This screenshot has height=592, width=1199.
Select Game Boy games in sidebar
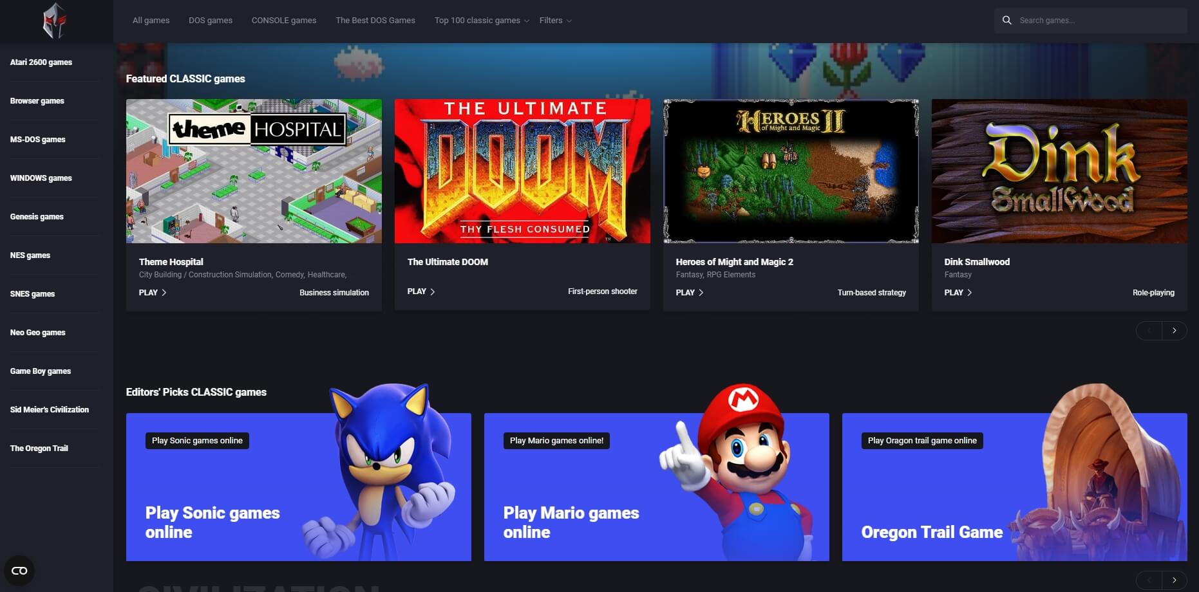pos(41,371)
